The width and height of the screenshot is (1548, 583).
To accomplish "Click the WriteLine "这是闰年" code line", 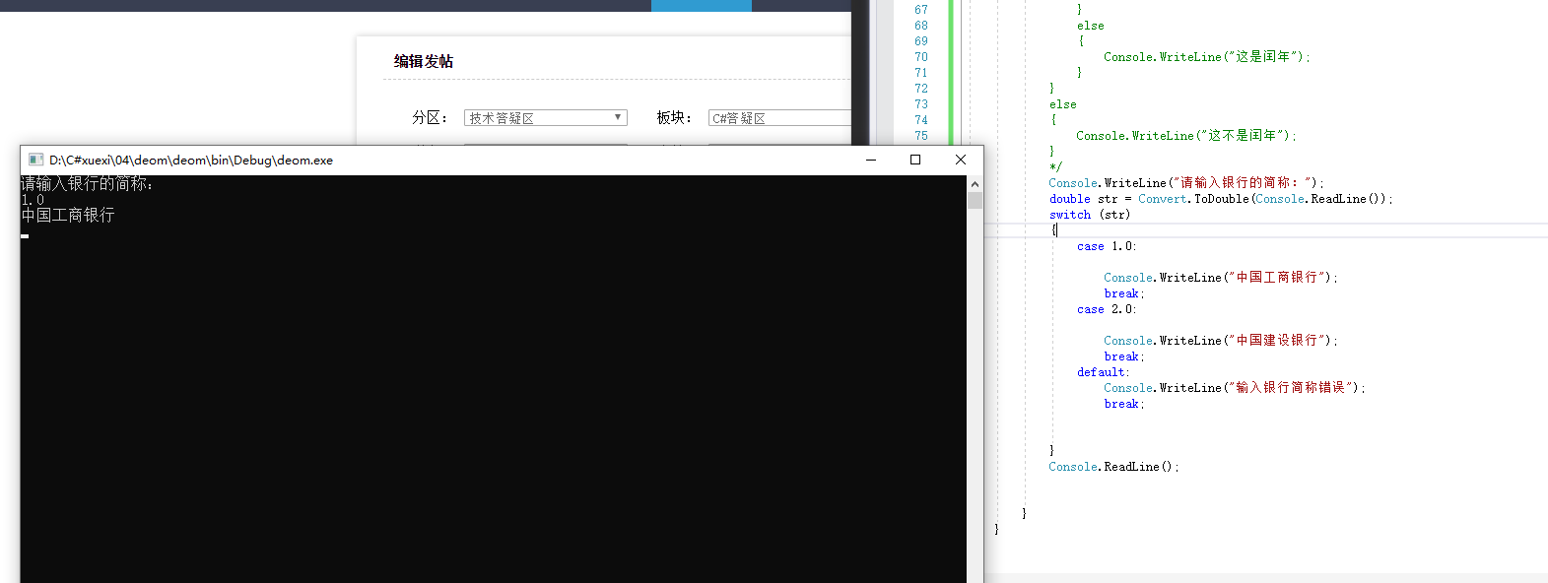I will (1207, 57).
